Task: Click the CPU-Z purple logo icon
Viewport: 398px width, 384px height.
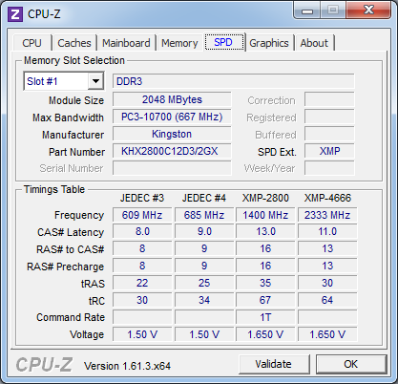Action: tap(15, 14)
